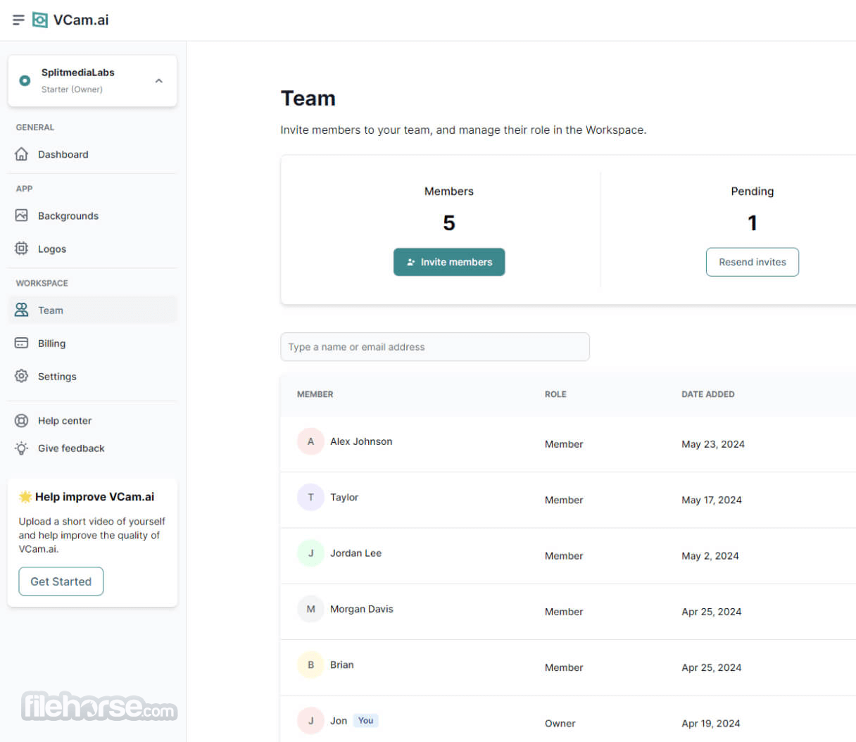Image resolution: width=856 pixels, height=742 pixels.
Task: Click the Get Started button
Action: point(61,581)
